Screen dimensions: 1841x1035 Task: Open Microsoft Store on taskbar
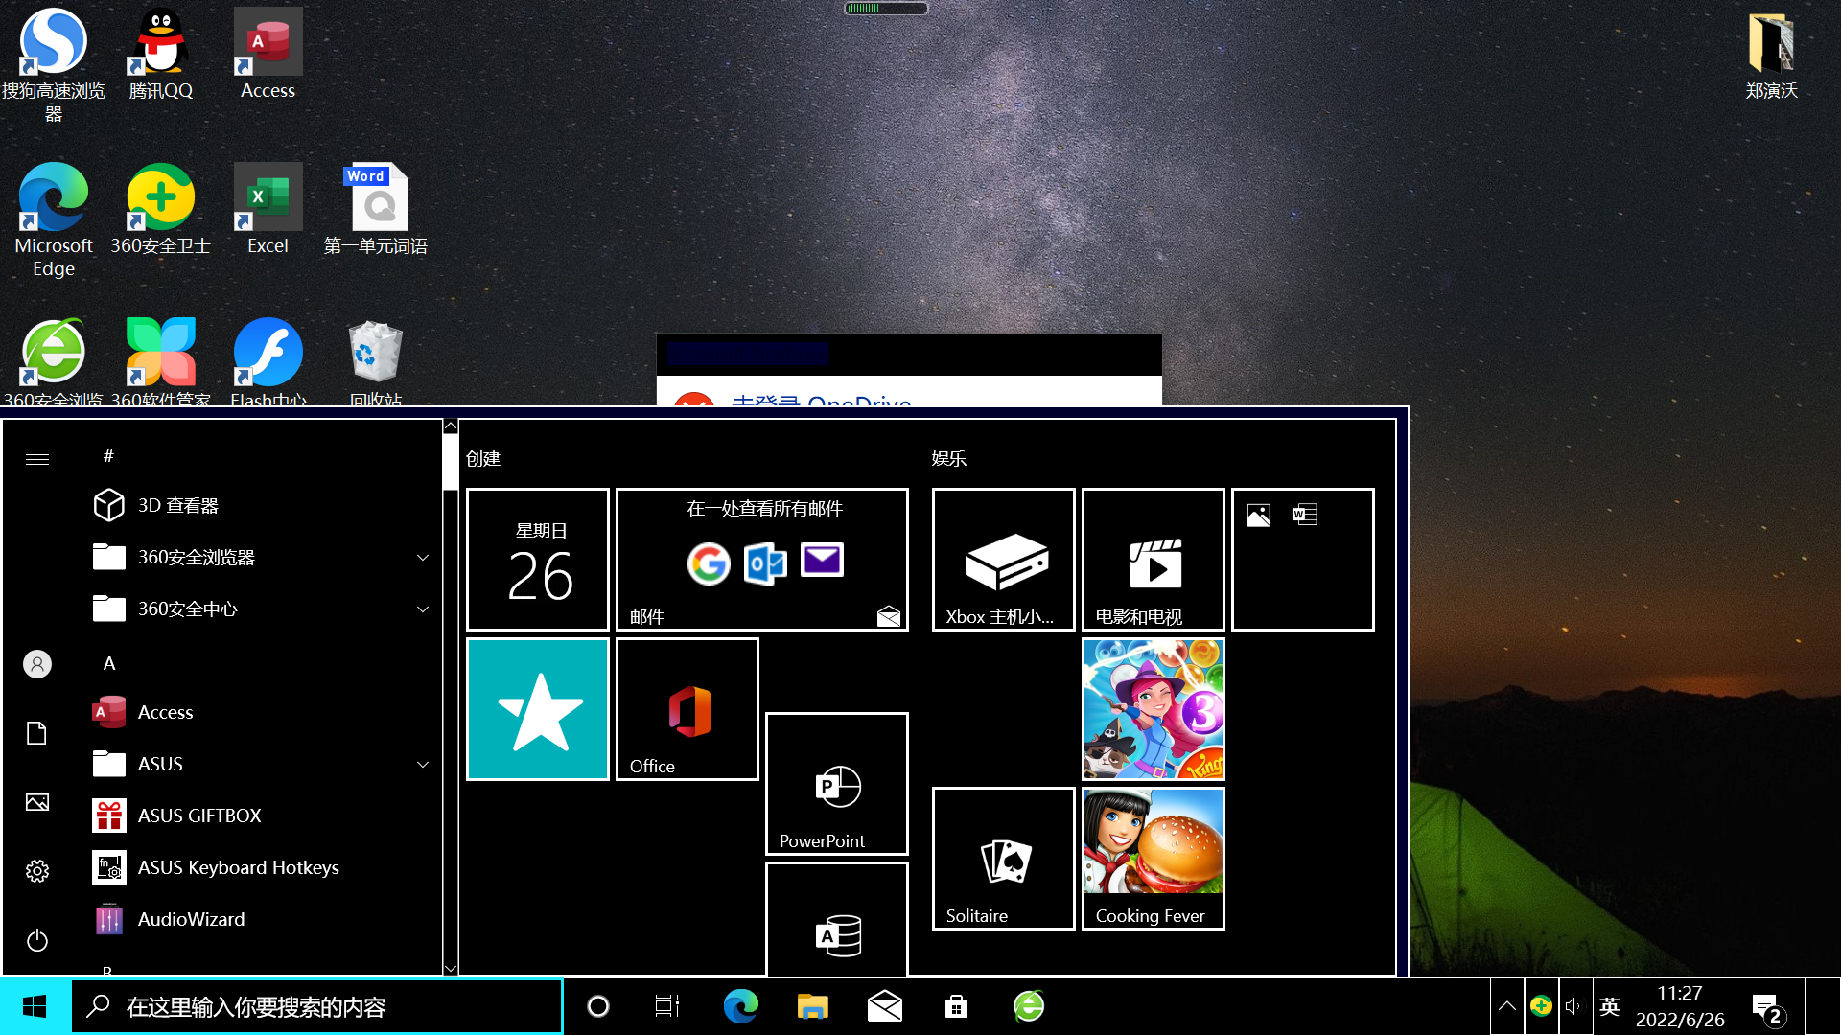(x=956, y=1006)
